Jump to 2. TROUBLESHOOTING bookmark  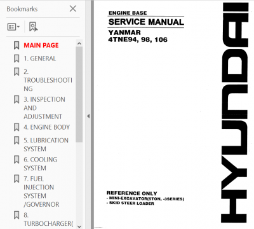pos(48,80)
